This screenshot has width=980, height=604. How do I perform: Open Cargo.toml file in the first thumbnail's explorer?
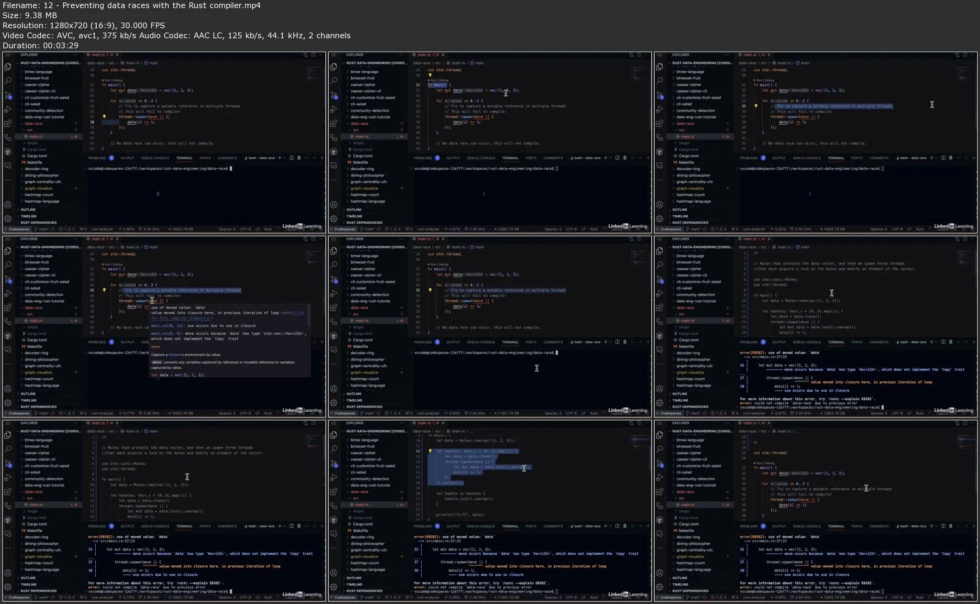(x=37, y=156)
